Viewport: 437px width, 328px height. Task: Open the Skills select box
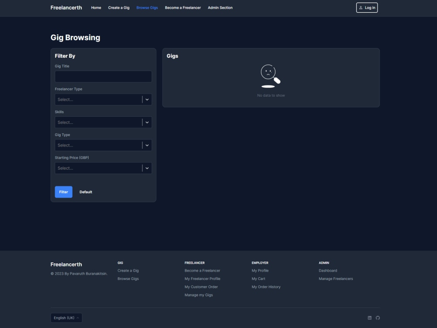coord(104,122)
